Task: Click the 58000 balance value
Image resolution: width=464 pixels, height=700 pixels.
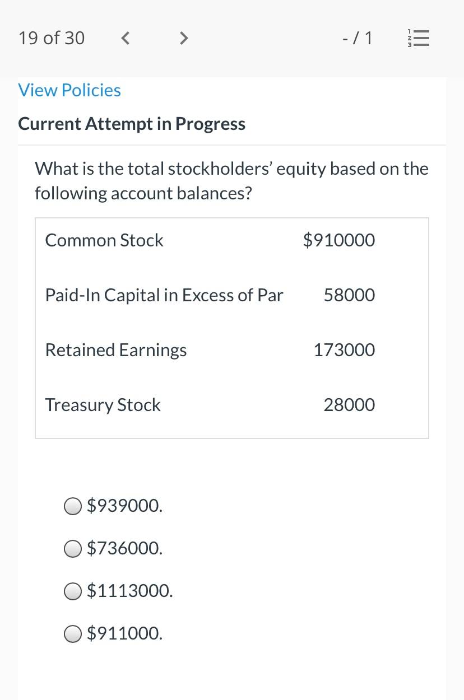Action: 350,295
